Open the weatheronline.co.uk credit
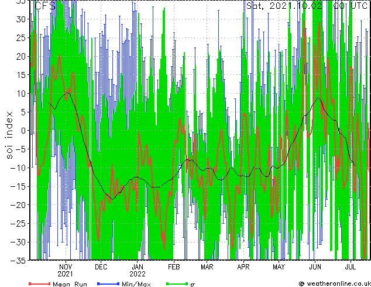This screenshot has width=371, height=287. click(335, 283)
